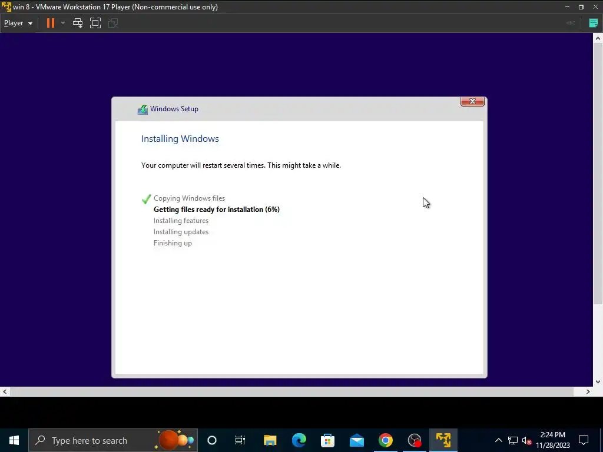Open OBS Studio from the taskbar
Screen dimensions: 603x452
pos(414,440)
